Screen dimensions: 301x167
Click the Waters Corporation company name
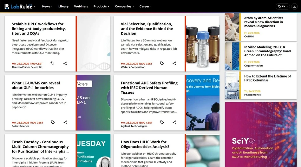tap(133, 67)
